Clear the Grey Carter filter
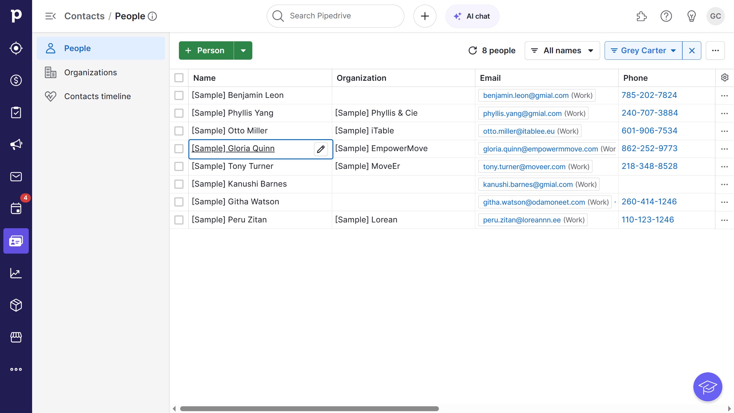 point(692,50)
